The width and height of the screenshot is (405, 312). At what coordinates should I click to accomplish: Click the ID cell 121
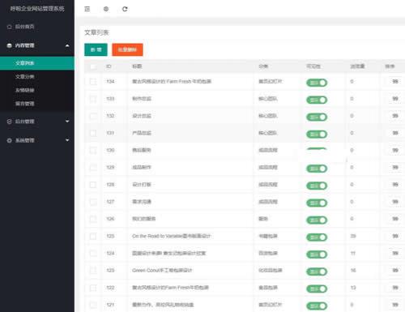(x=110, y=305)
